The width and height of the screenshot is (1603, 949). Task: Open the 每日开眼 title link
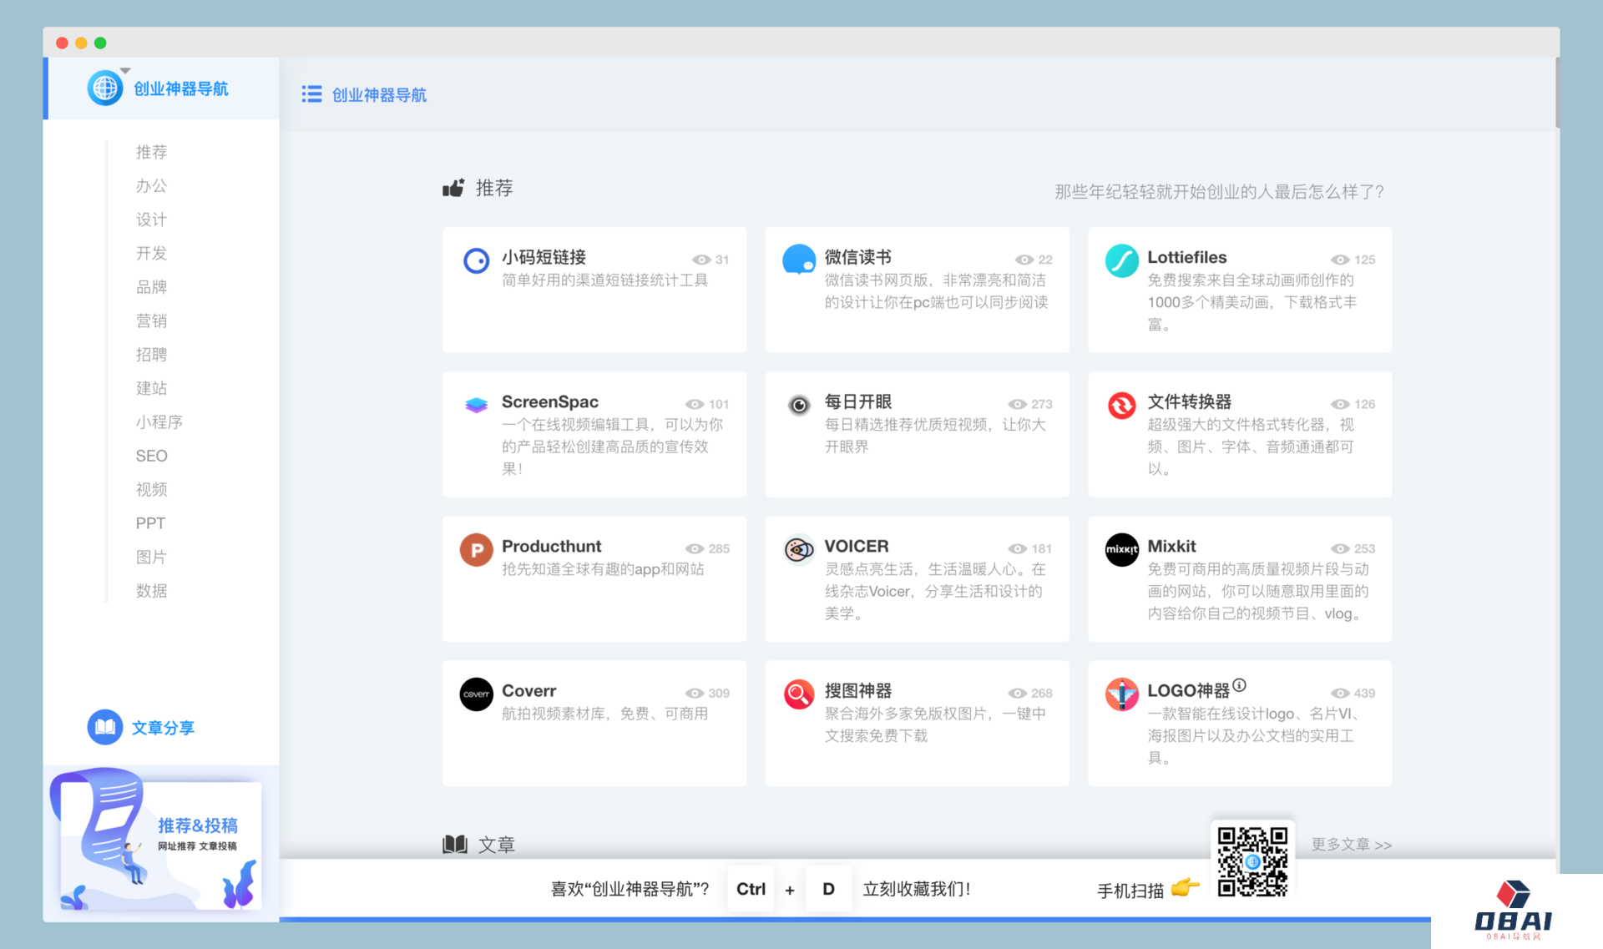(857, 401)
